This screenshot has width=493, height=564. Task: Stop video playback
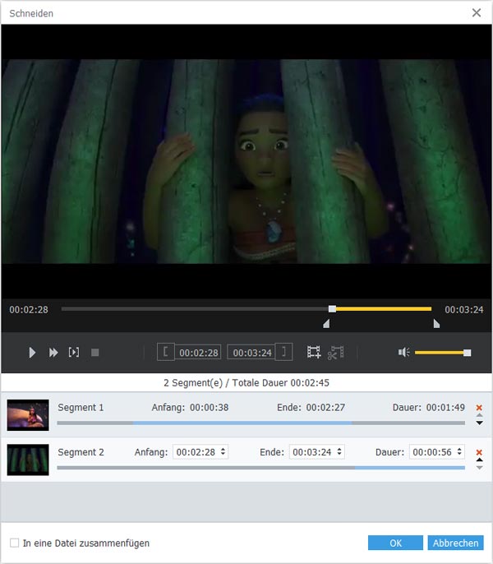click(95, 353)
